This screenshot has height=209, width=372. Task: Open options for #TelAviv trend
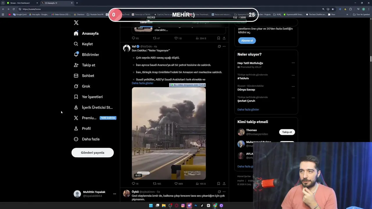293,75
